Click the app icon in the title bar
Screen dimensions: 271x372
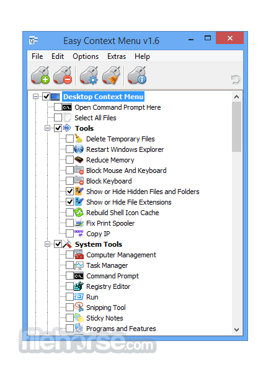33,40
